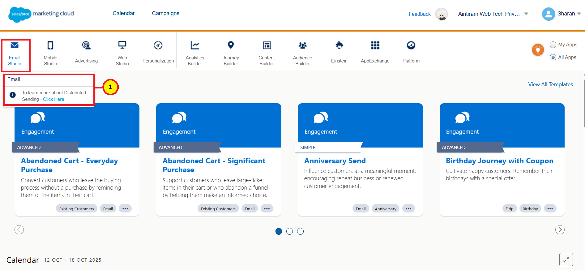This screenshot has width=585, height=270.
Task: Expand the Calendar section to fullscreen
Action: (x=566, y=260)
